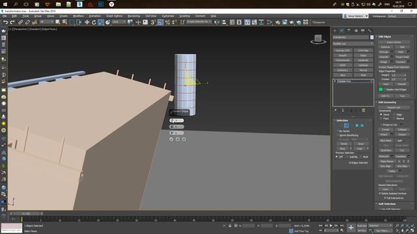Toggle Preserve UVs checkbox
Viewport: 417px width, 234px height.
tap(381, 125)
